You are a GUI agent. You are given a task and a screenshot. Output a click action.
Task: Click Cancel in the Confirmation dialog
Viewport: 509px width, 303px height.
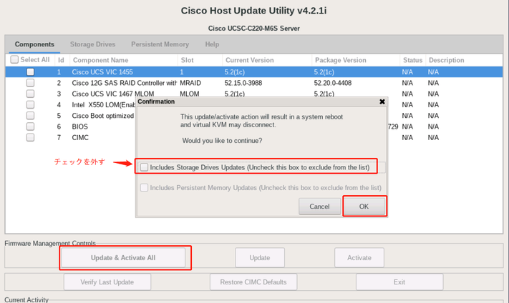coord(319,207)
